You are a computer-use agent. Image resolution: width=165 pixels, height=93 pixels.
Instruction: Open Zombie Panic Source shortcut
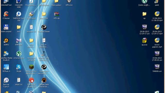tap(44, 80)
